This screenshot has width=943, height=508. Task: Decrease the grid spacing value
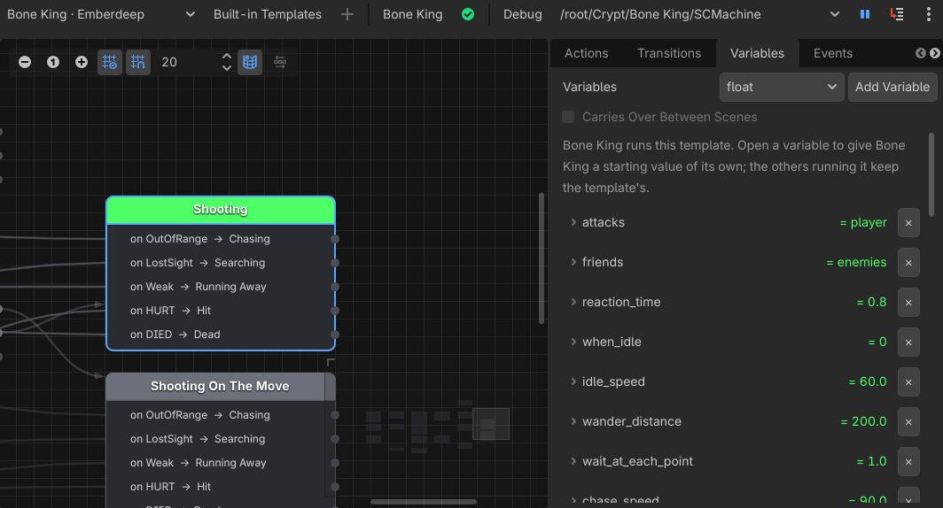pyautogui.click(x=227, y=68)
